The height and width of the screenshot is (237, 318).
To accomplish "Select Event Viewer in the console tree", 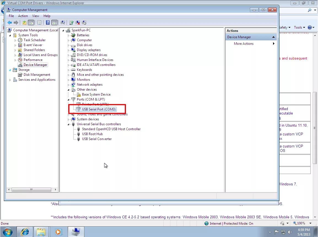I will tap(33, 45).
